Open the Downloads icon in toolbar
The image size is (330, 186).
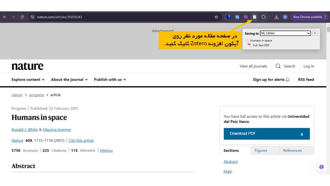point(277,17)
